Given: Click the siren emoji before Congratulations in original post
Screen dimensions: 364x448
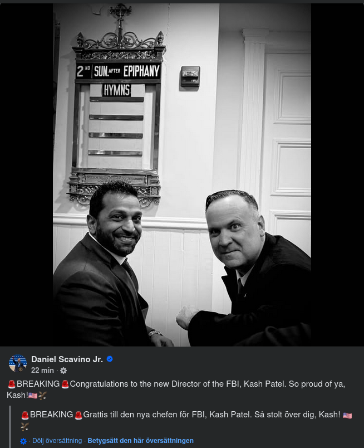Looking at the screenshot, I should coord(65,384).
